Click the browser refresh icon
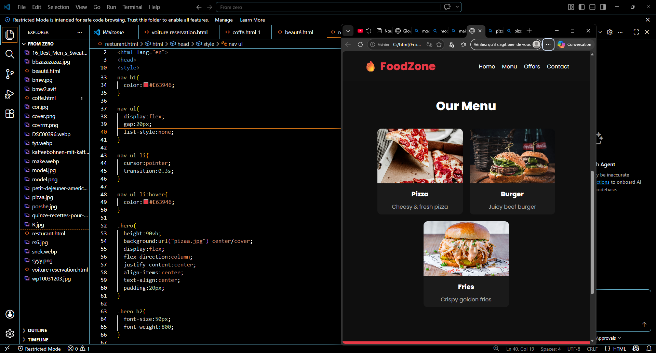 360,44
